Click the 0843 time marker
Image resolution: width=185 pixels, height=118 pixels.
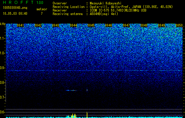(56, 25)
